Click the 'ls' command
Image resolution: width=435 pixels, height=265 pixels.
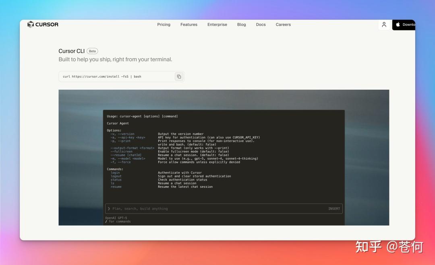click(112, 183)
